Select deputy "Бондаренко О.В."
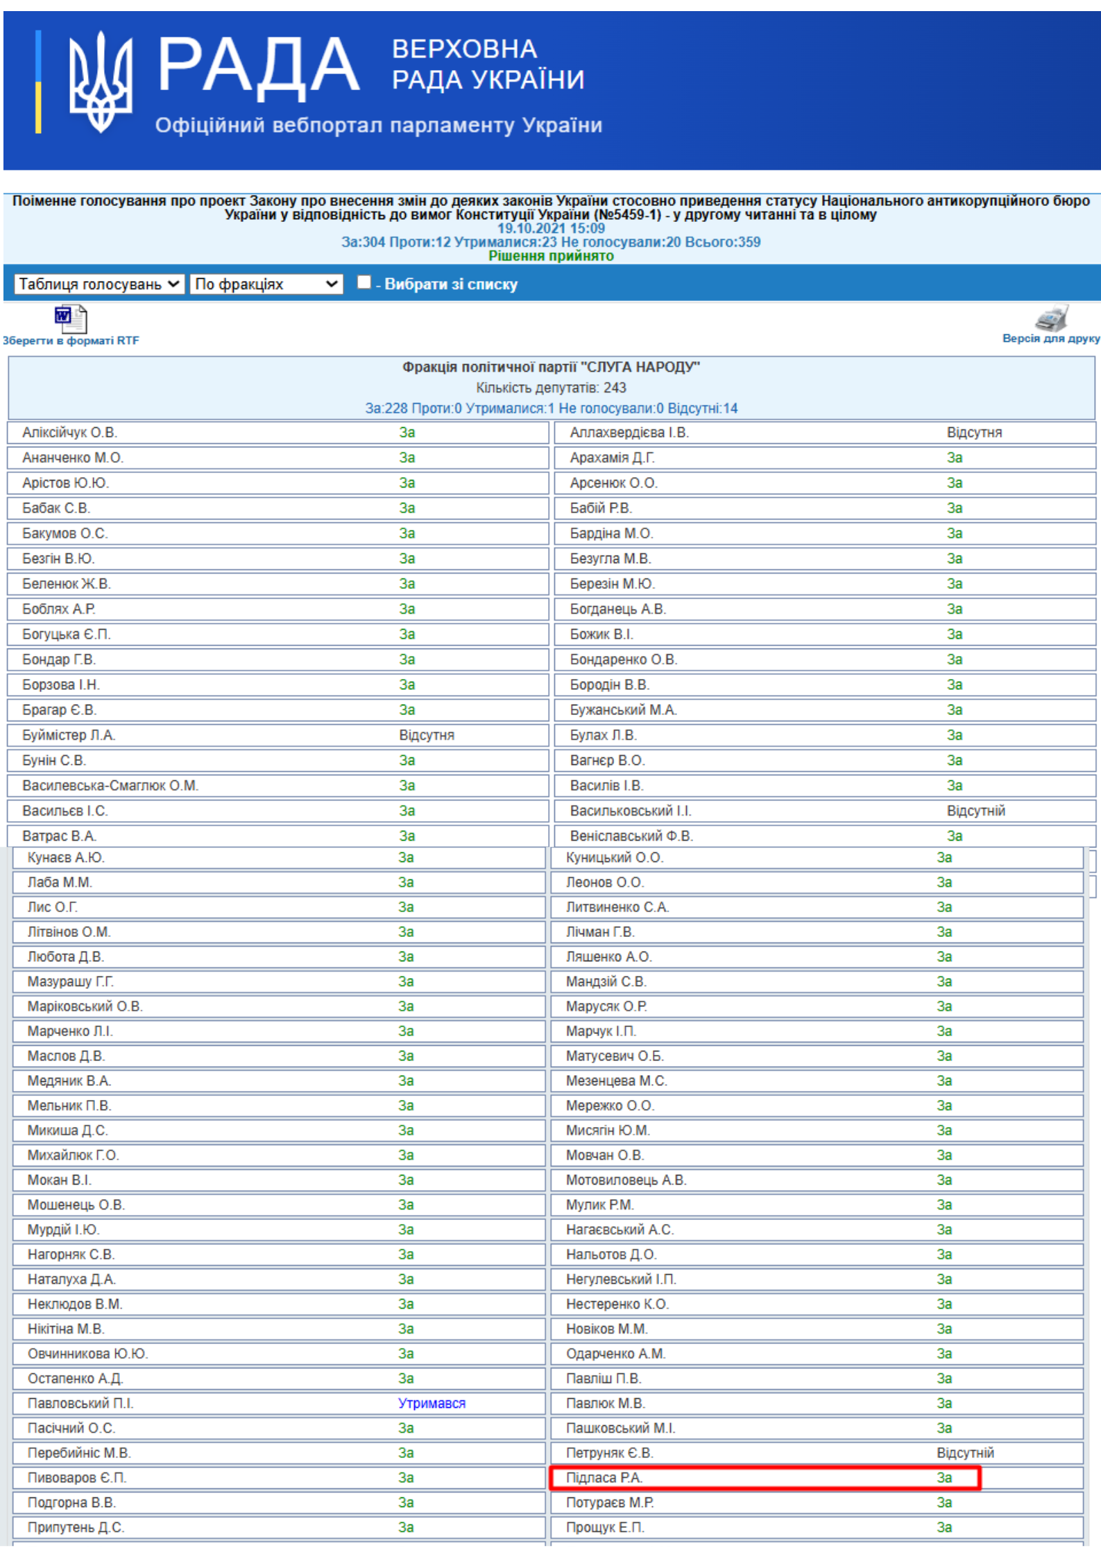 click(x=623, y=660)
